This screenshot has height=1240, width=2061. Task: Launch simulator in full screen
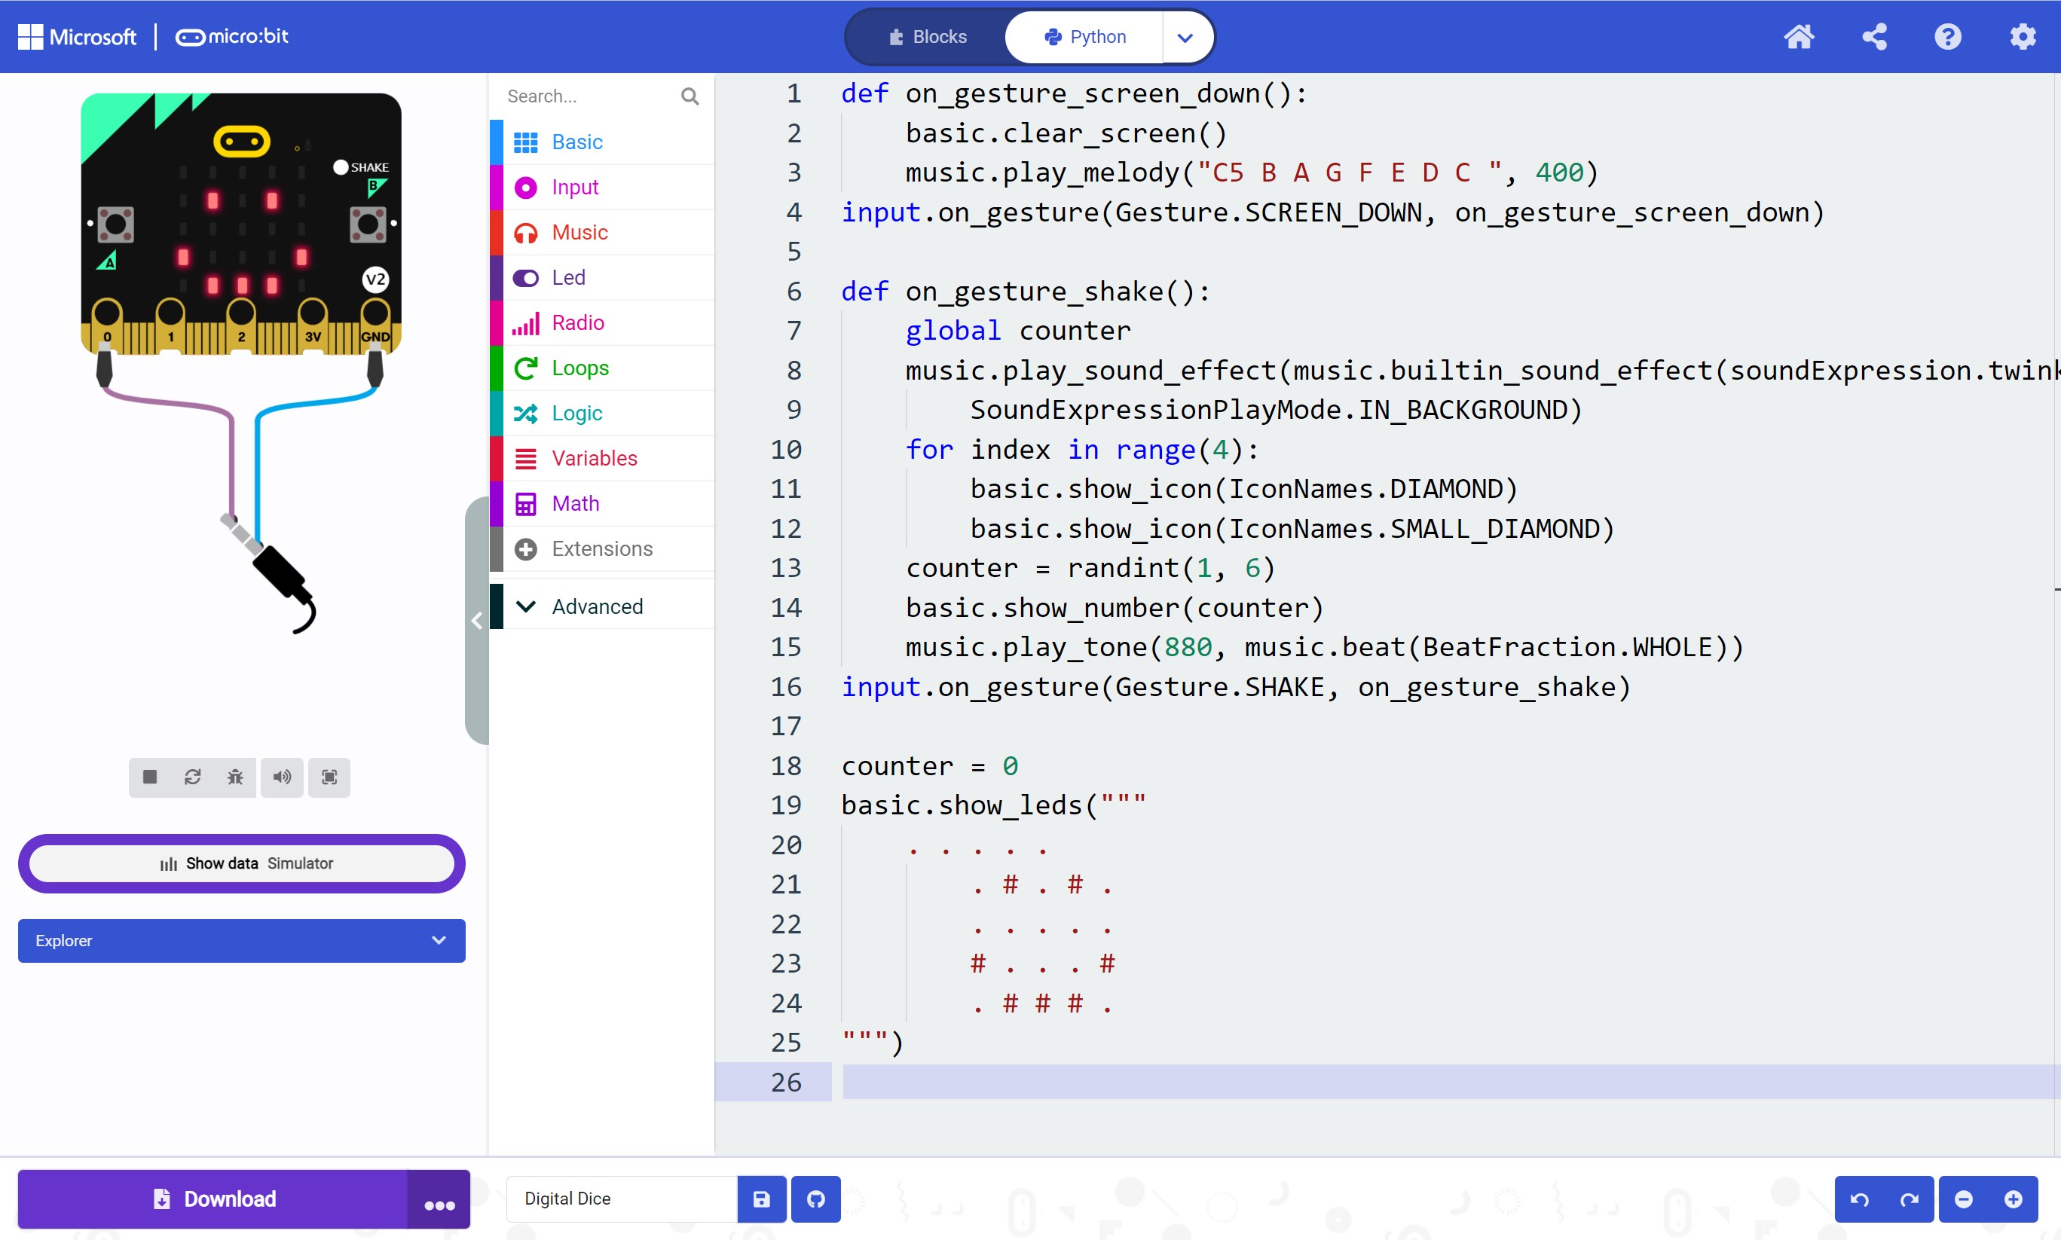329,777
